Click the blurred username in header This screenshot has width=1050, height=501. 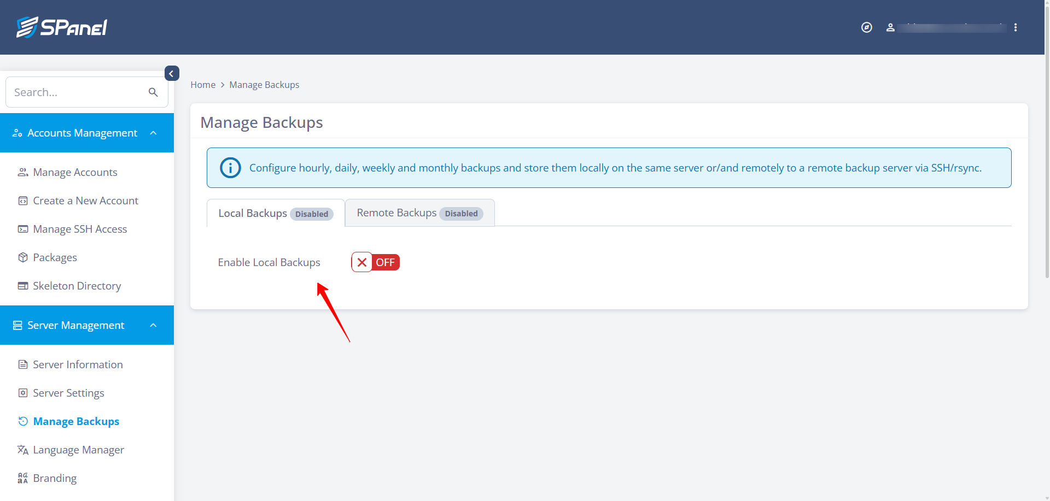[x=952, y=27]
